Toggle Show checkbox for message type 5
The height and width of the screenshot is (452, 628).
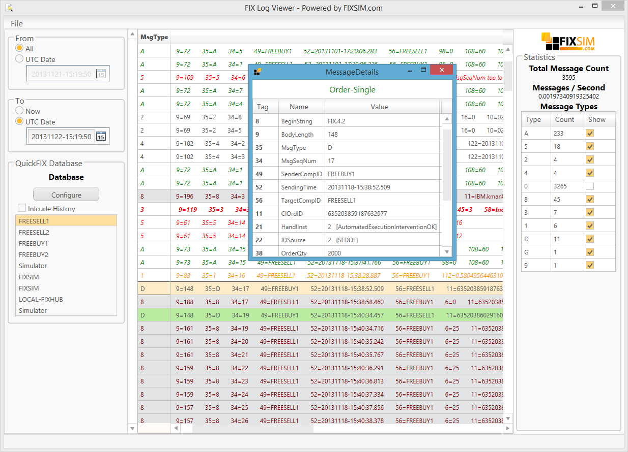coord(590,146)
